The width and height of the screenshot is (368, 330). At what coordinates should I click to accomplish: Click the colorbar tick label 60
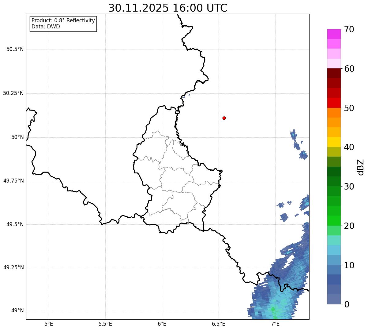[349, 69]
